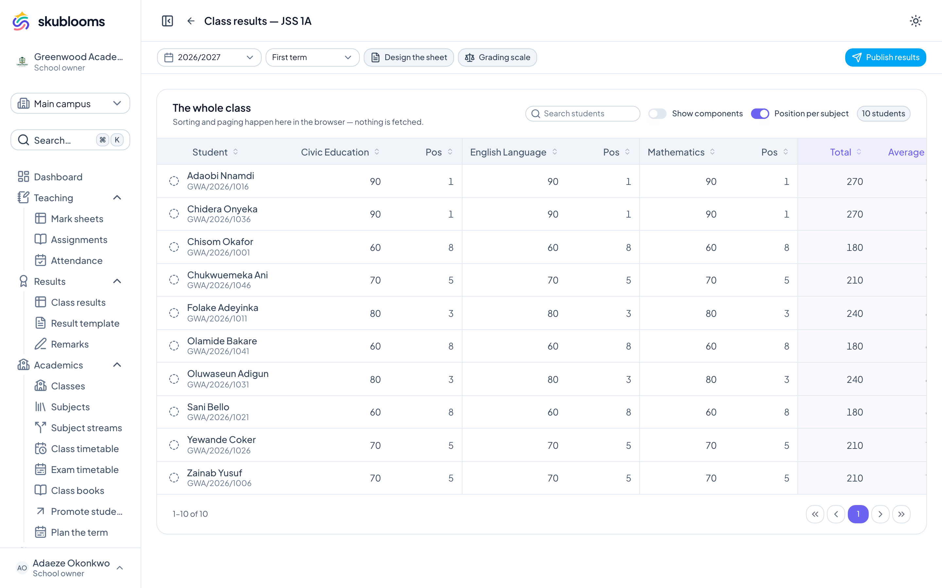
Task: Toggle the light theme sun icon
Action: (916, 21)
